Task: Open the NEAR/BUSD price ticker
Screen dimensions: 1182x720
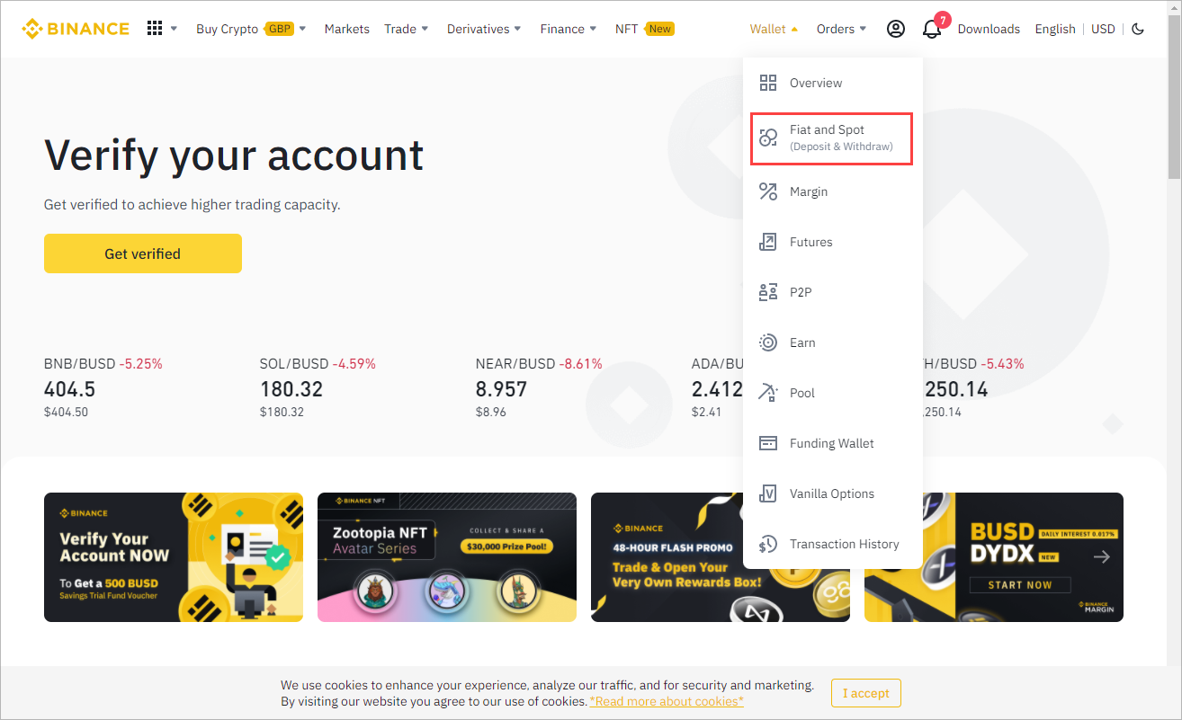Action: point(539,387)
